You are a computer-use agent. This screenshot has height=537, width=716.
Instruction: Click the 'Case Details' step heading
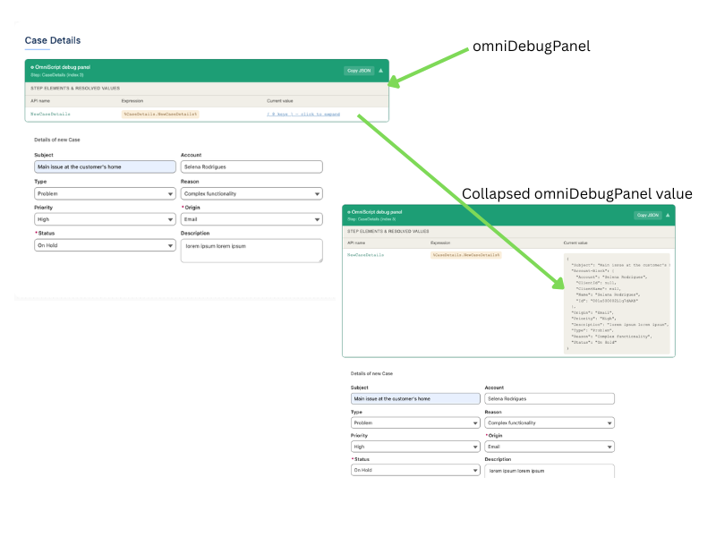click(x=53, y=40)
